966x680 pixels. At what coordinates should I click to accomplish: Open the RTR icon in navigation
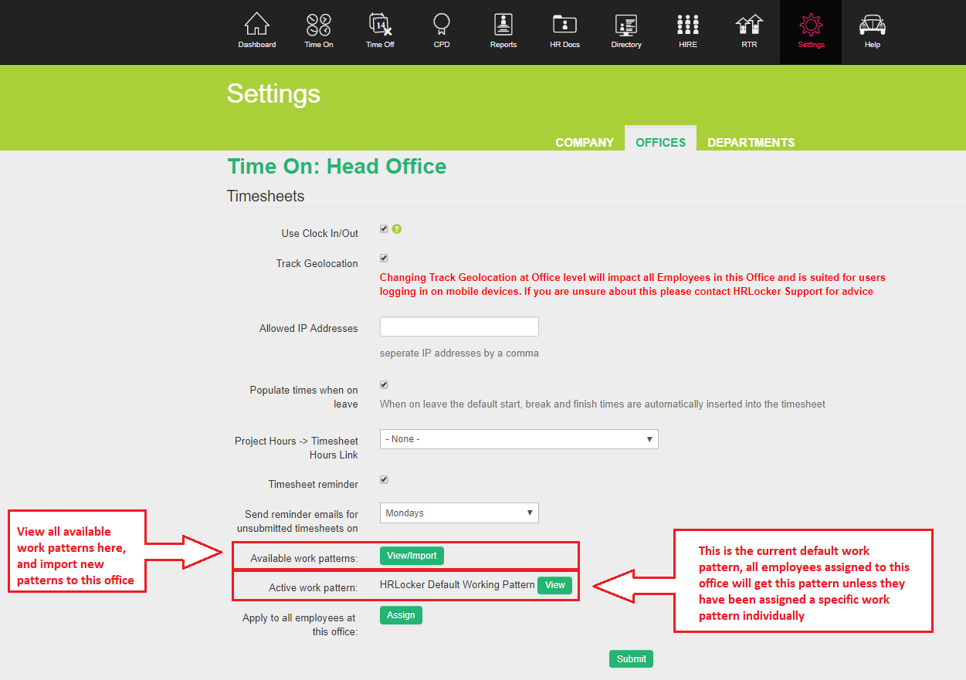749,25
